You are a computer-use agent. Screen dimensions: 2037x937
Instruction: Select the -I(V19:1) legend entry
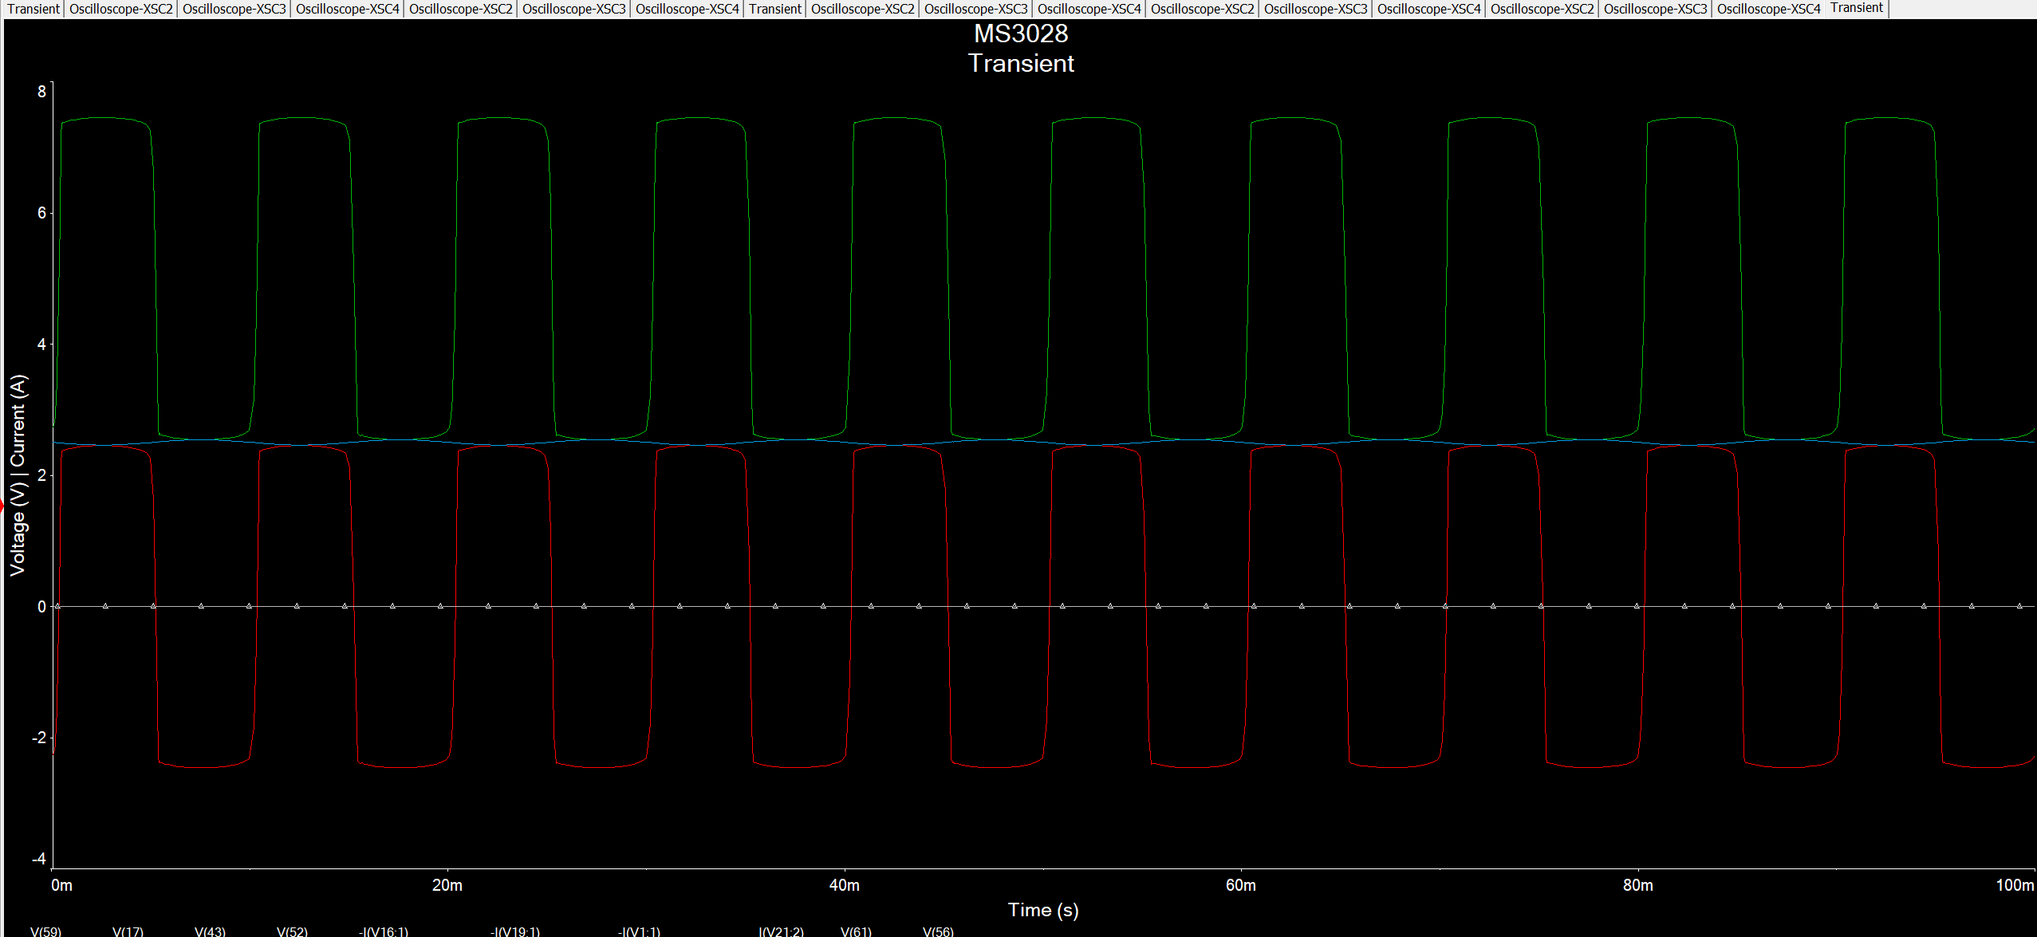[x=515, y=931]
